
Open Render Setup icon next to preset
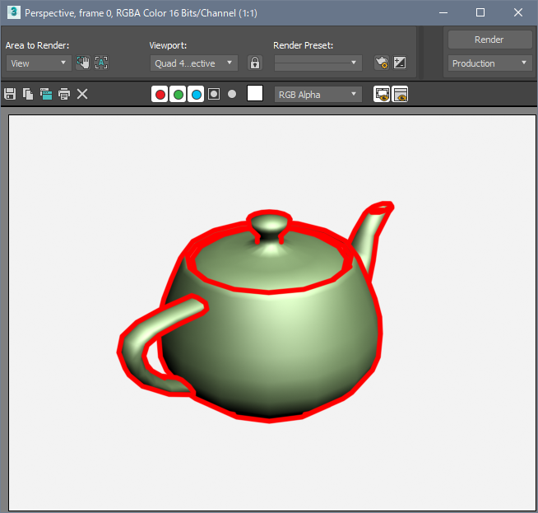[381, 63]
